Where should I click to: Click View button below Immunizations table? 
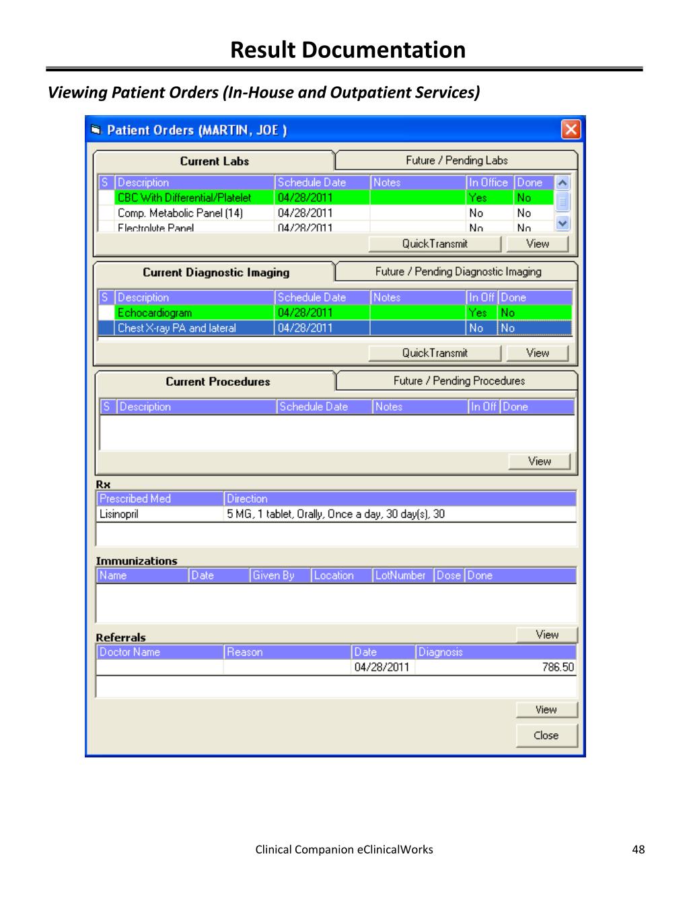(546, 634)
